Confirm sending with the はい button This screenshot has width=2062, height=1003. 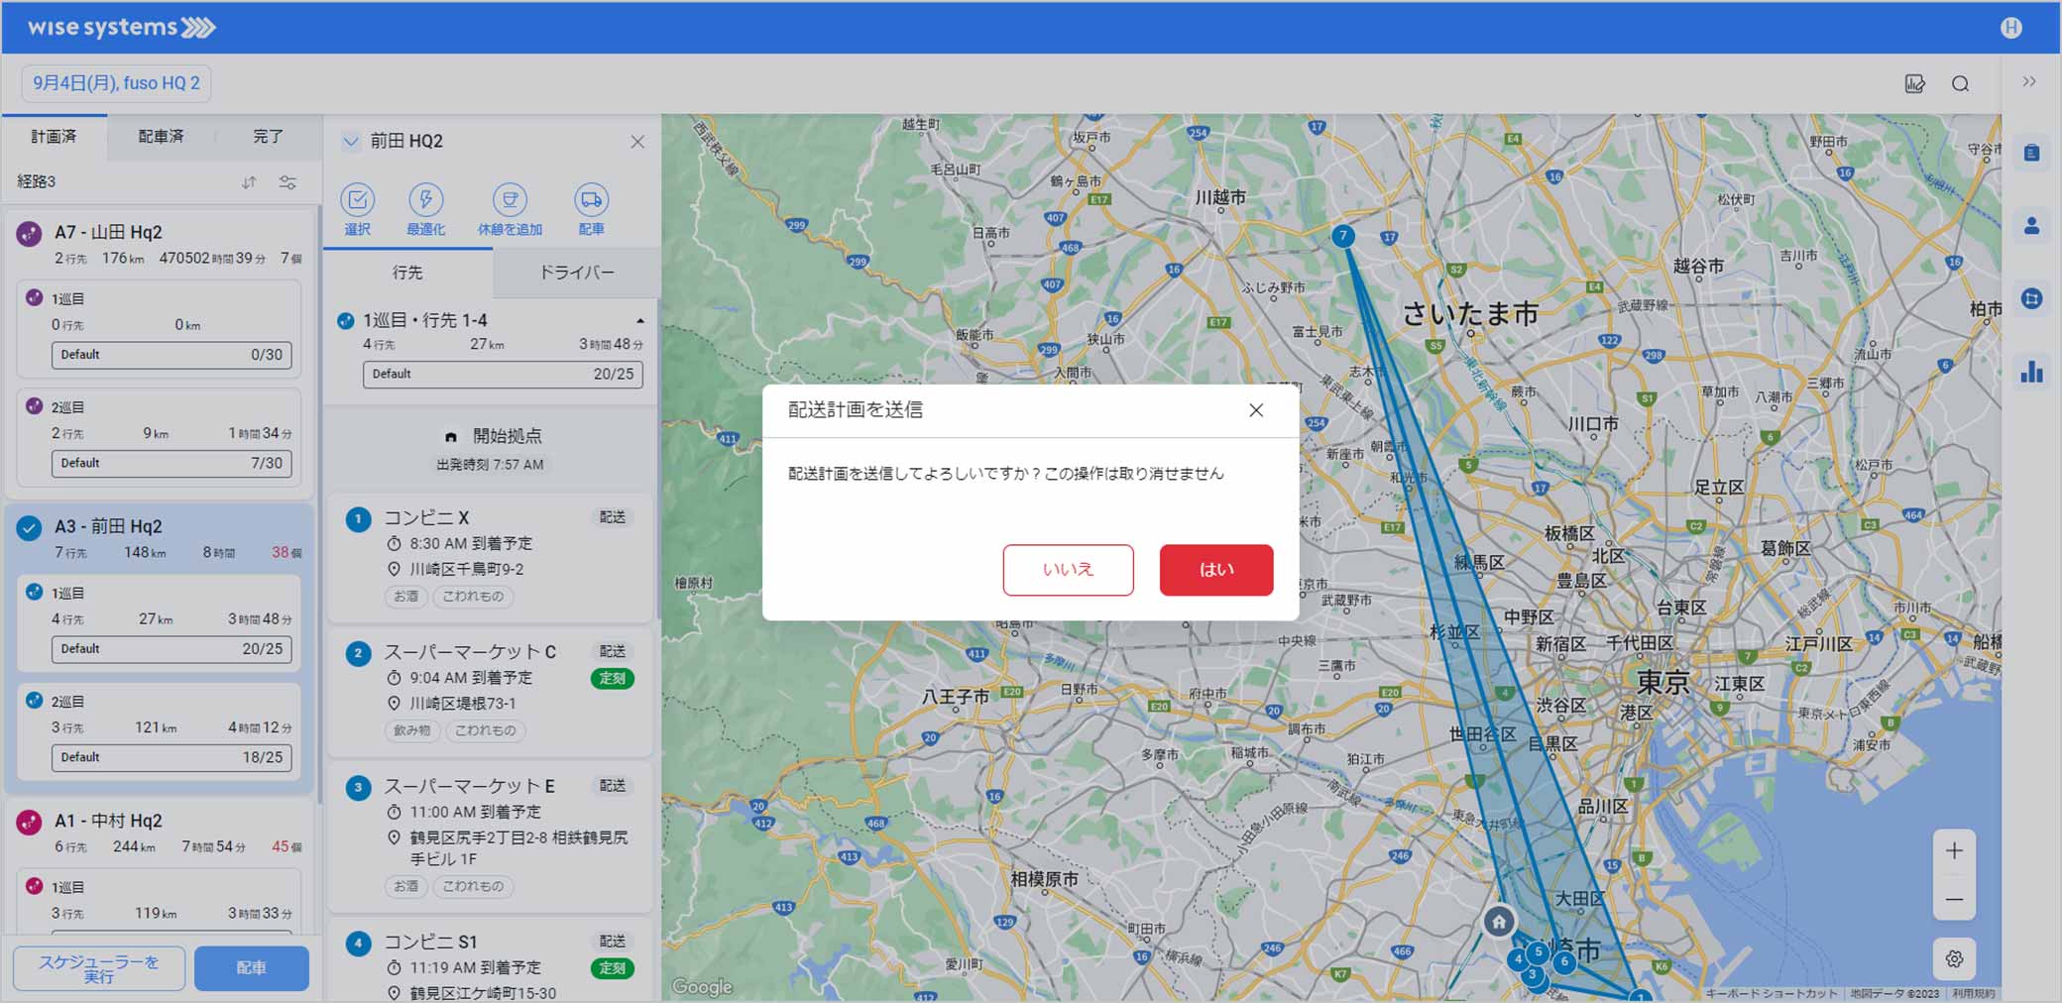tap(1215, 570)
